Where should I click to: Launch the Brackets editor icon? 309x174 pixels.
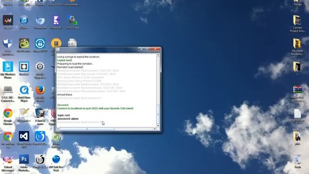click(x=24, y=67)
